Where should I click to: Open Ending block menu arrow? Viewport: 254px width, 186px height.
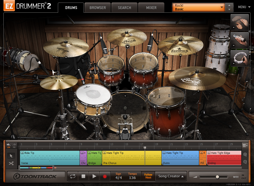(209, 153)
